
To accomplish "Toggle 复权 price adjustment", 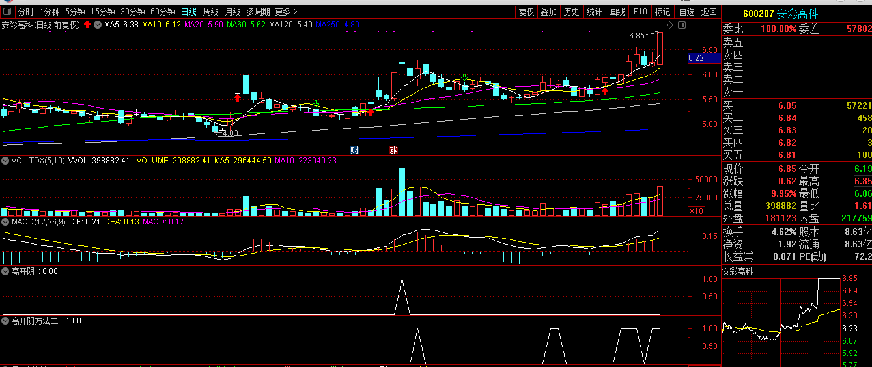I will [526, 12].
